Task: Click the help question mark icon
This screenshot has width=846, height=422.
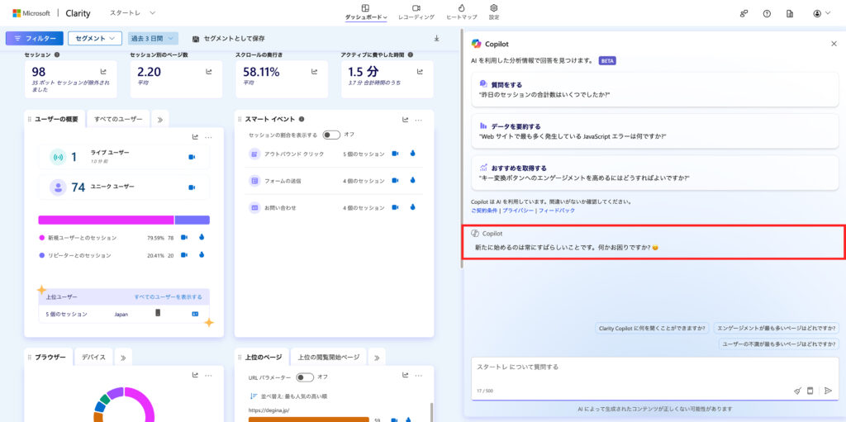Action: coord(767,13)
